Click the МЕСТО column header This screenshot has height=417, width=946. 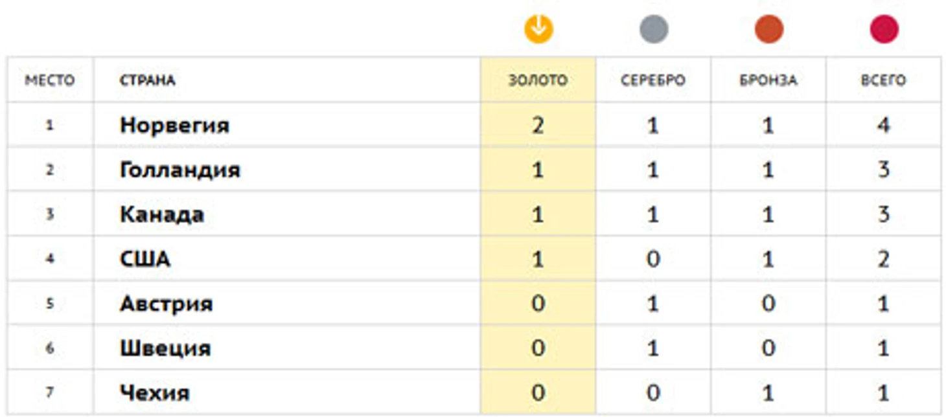(x=50, y=80)
